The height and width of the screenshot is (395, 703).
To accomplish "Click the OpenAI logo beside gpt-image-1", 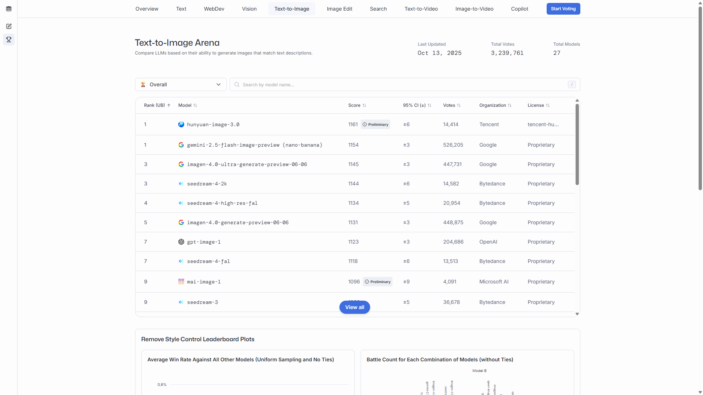I will click(181, 242).
